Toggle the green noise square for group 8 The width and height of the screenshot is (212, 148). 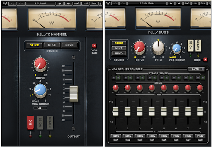click(203, 77)
